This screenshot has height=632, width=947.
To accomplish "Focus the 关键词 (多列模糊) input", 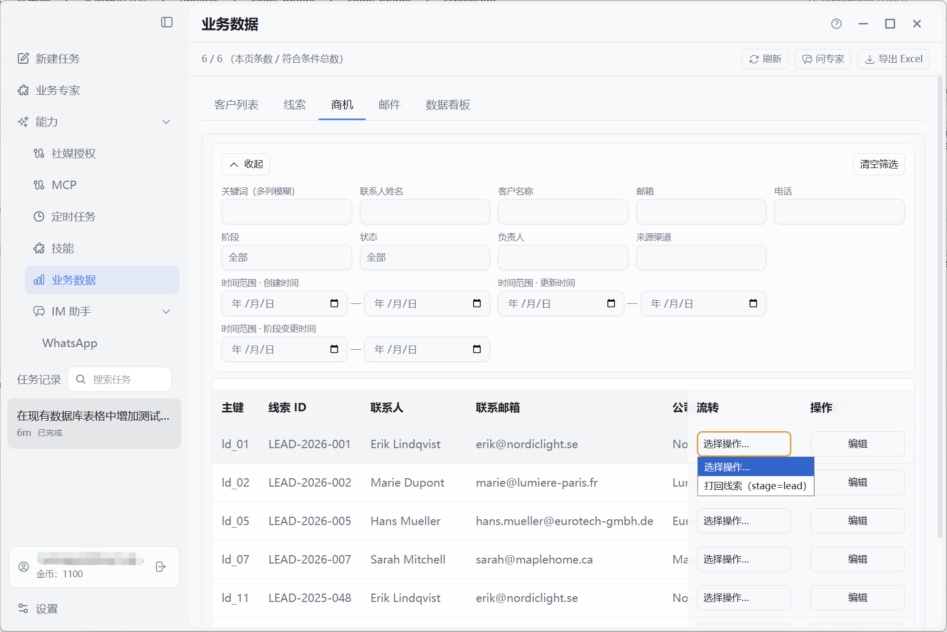I will [287, 212].
